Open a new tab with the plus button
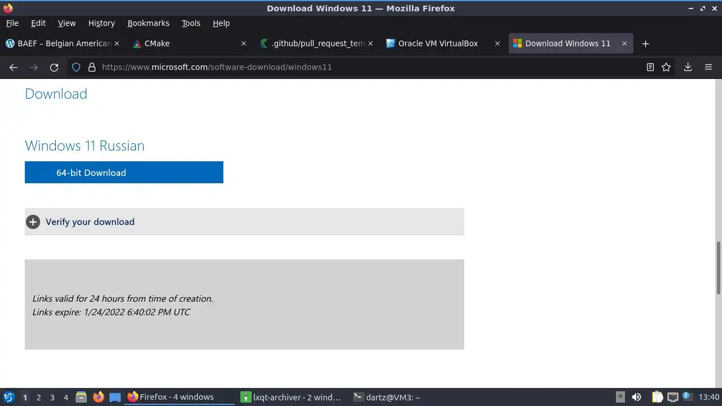The width and height of the screenshot is (722, 406). pos(646,43)
